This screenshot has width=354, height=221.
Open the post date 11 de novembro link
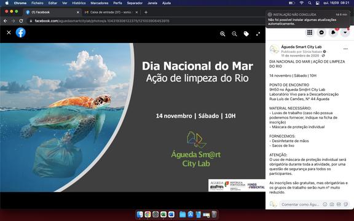click(300, 55)
